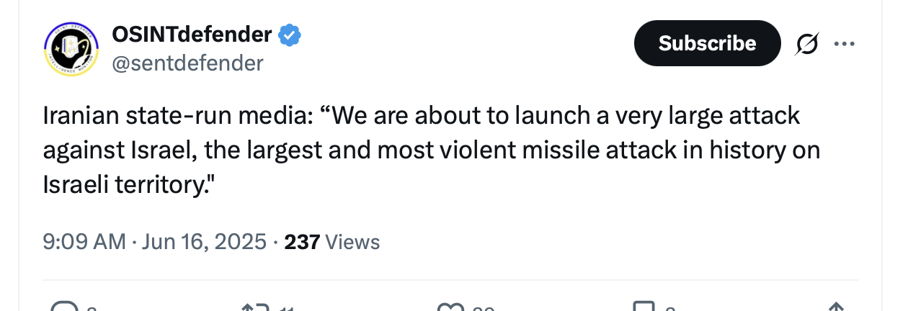Viewport: 908px width, 311px height.
Task: Click the repost count 11
Action: (286, 309)
